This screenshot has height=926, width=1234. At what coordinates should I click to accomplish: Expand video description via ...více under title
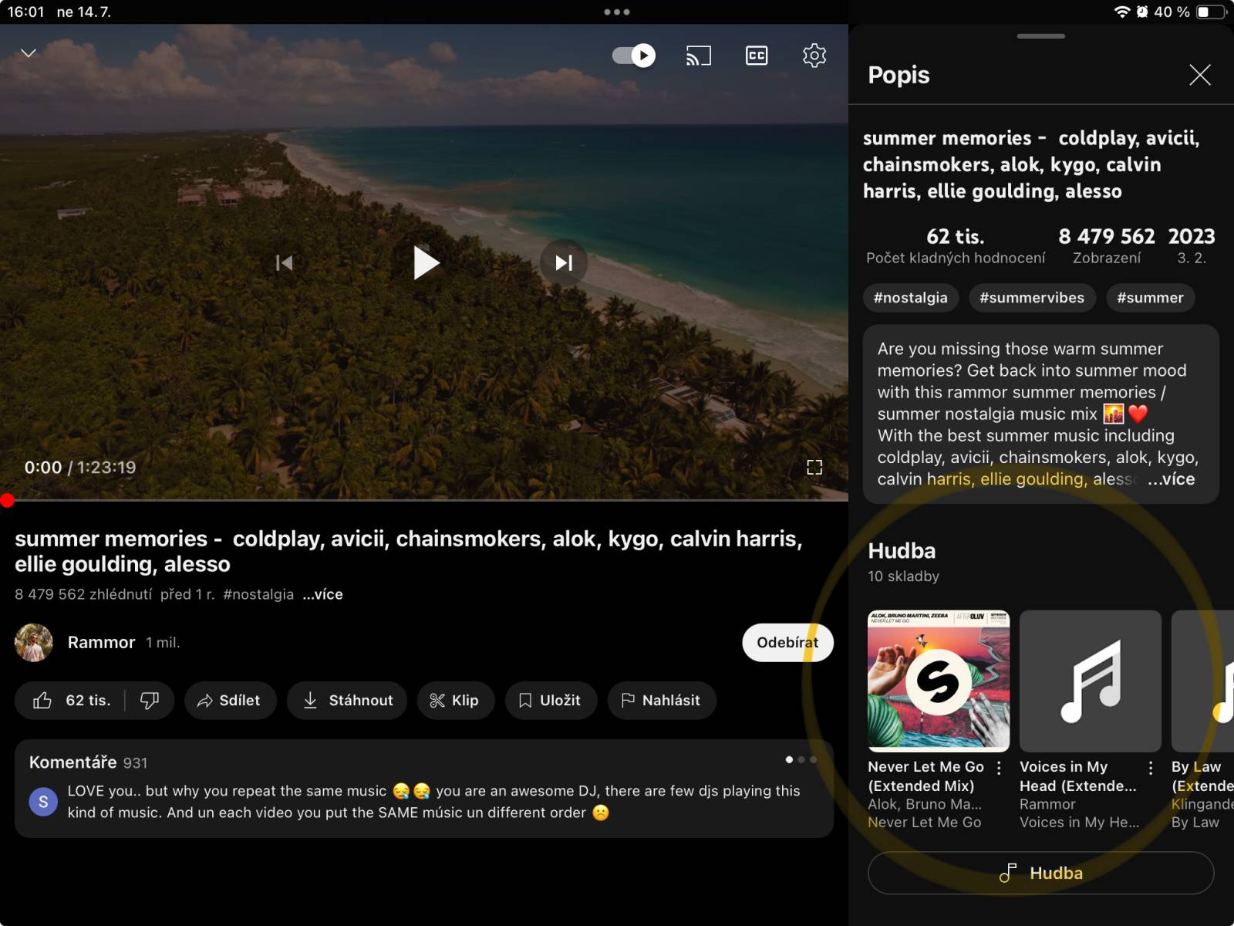(322, 594)
